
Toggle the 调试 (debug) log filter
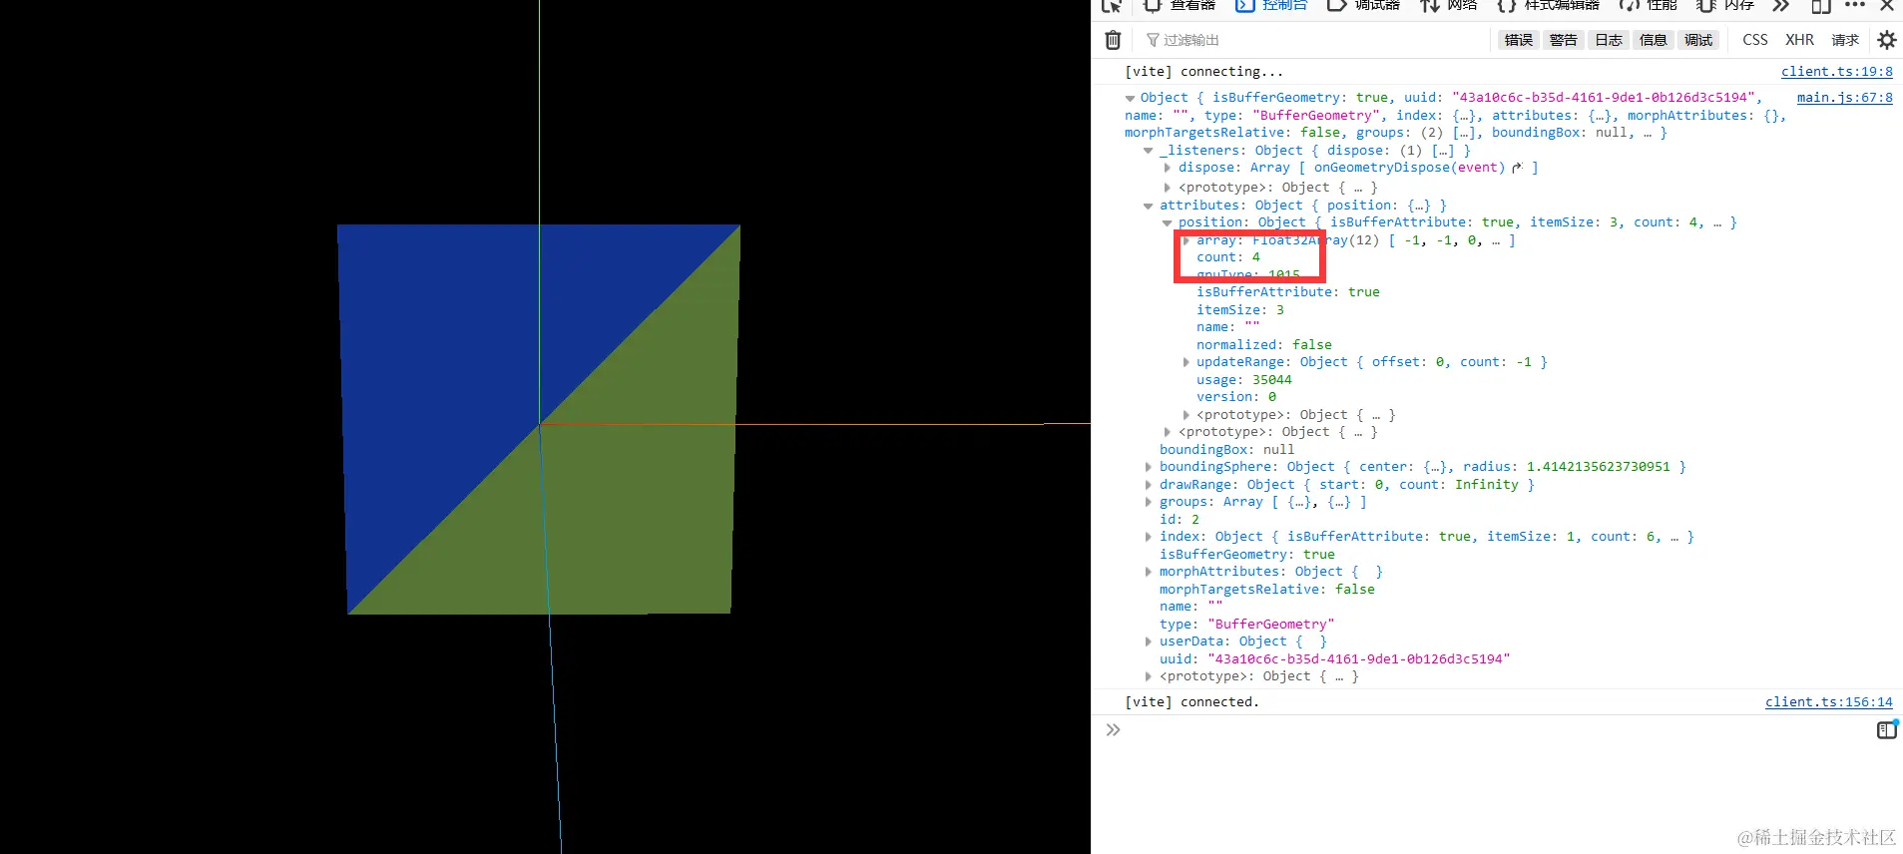(x=1697, y=40)
